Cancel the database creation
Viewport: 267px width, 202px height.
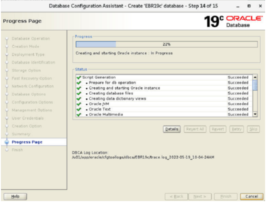pos(252,197)
